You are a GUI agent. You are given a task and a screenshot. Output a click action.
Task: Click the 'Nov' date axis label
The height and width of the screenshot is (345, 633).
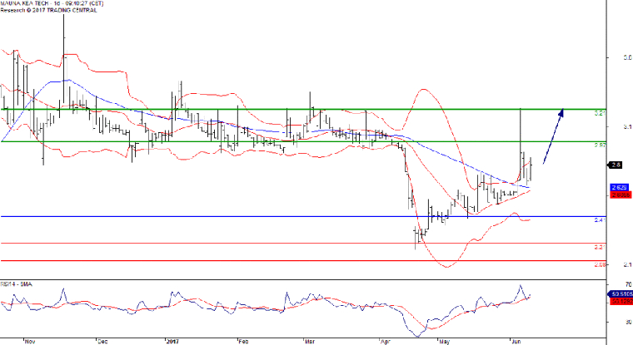pyautogui.click(x=30, y=342)
